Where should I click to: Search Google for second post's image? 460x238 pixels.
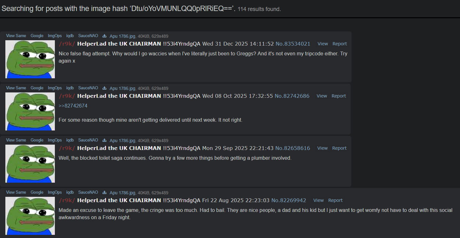point(37,88)
